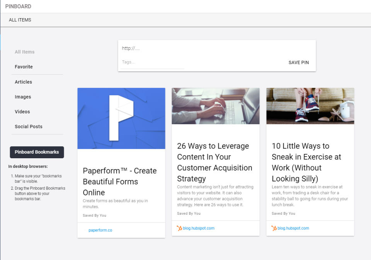Filter by Articles

[24, 82]
